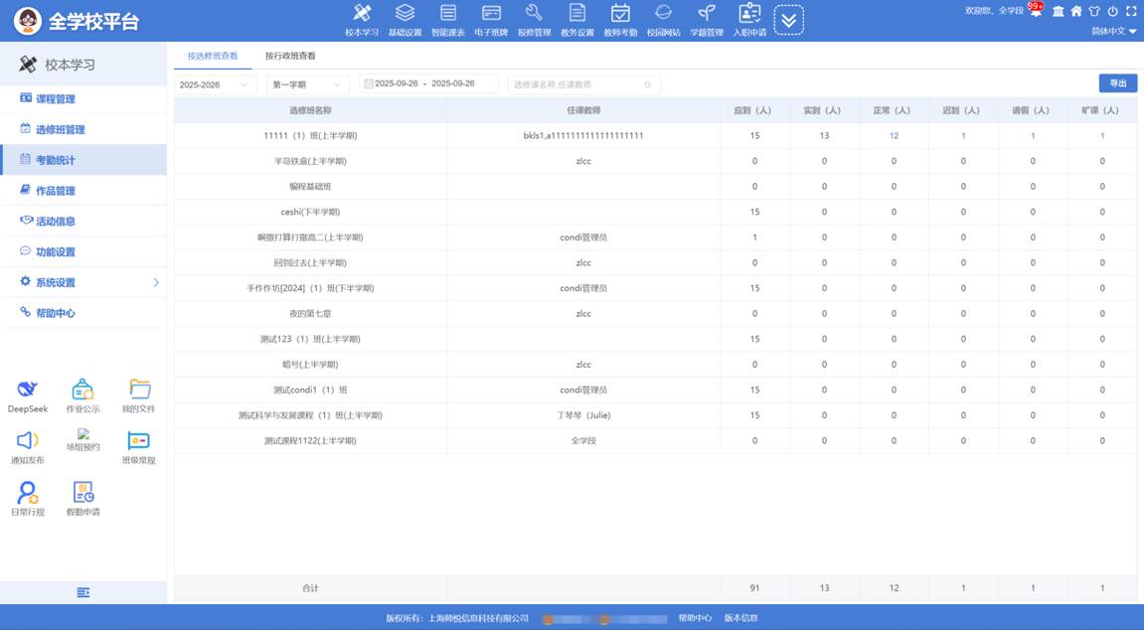Click the 教师考勤 top navigation icon

[x=620, y=19]
